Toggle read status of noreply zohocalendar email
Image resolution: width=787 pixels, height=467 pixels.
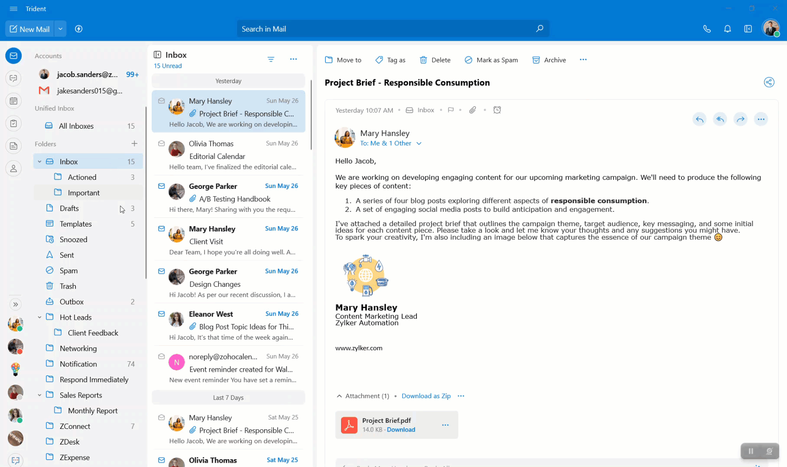(x=161, y=356)
